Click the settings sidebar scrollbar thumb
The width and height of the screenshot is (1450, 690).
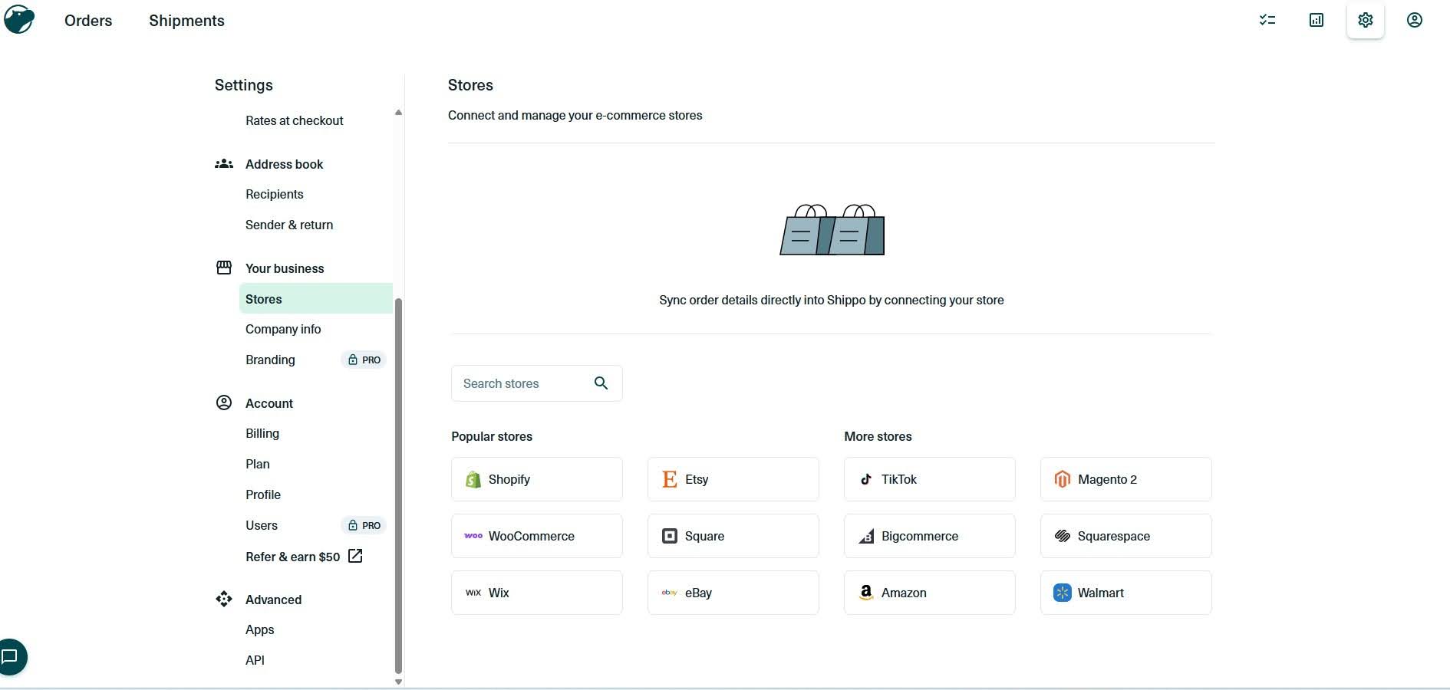coord(398,485)
